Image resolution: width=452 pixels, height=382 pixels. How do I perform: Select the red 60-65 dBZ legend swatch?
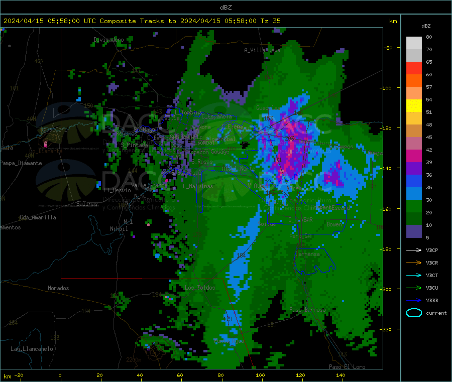point(414,68)
